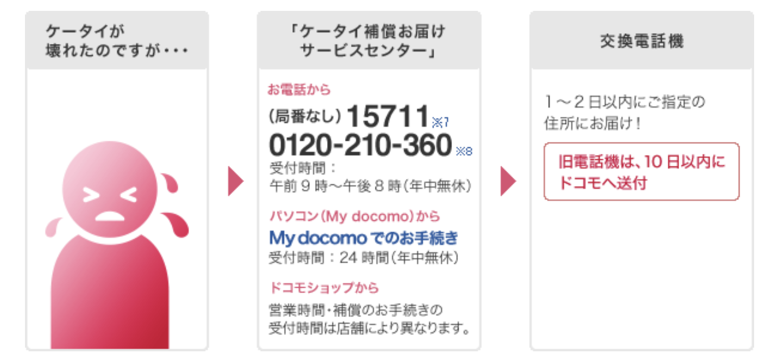The width and height of the screenshot is (778, 360).
Task: Click the ※8 footnote marker
Action: point(465,151)
